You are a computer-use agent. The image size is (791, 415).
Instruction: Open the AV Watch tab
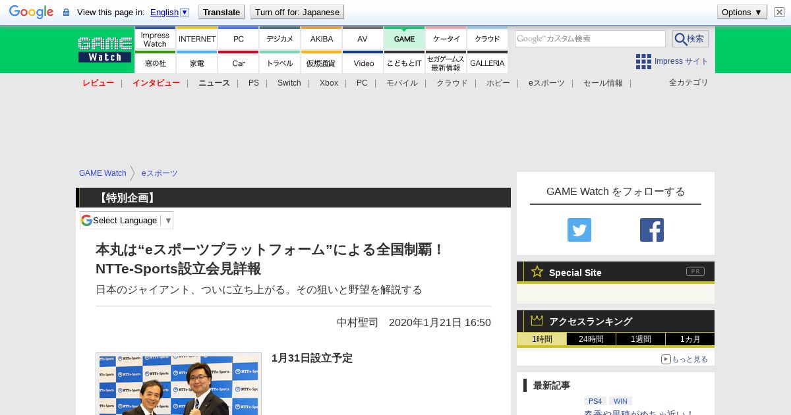(363, 38)
